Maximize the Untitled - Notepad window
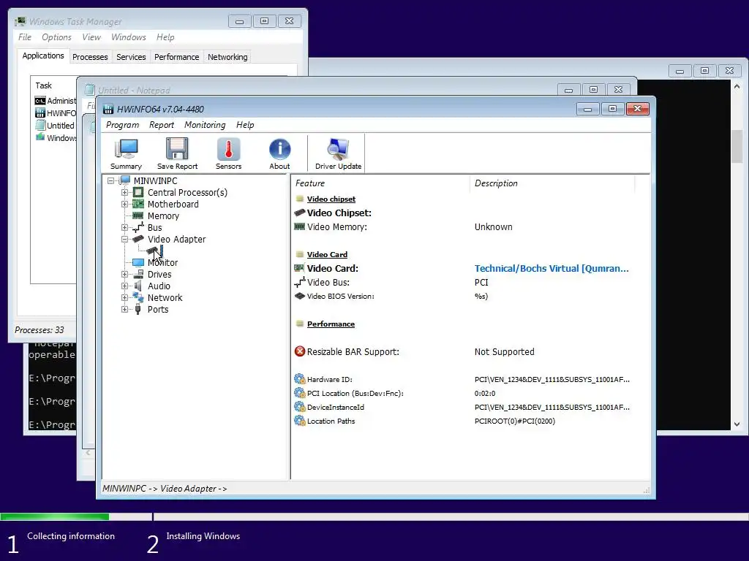749x561 pixels. pos(593,90)
